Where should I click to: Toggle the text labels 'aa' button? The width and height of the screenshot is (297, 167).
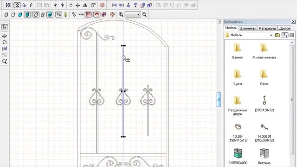(x=58, y=14)
